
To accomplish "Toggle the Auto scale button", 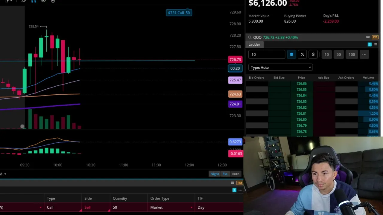I will tap(235, 174).
